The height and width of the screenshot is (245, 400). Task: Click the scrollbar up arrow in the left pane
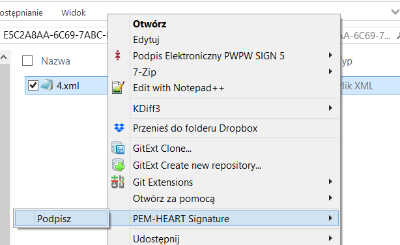coord(4,57)
